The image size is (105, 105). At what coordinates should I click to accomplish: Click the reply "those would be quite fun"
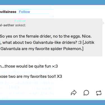29,66
